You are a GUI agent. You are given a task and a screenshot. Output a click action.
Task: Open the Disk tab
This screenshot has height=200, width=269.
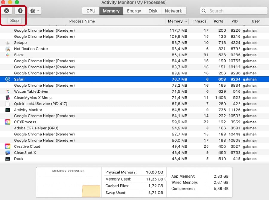[x=153, y=11]
